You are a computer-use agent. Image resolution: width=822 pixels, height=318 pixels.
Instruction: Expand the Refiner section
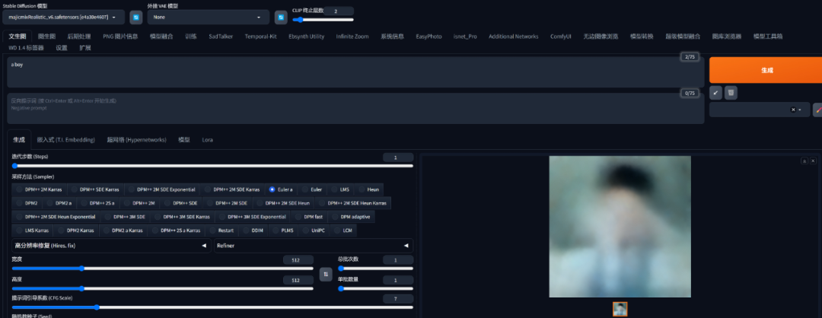pos(314,245)
